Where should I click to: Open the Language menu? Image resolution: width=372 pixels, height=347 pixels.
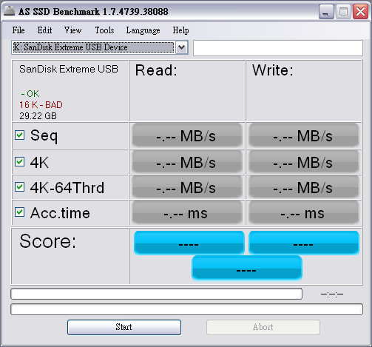(143, 30)
